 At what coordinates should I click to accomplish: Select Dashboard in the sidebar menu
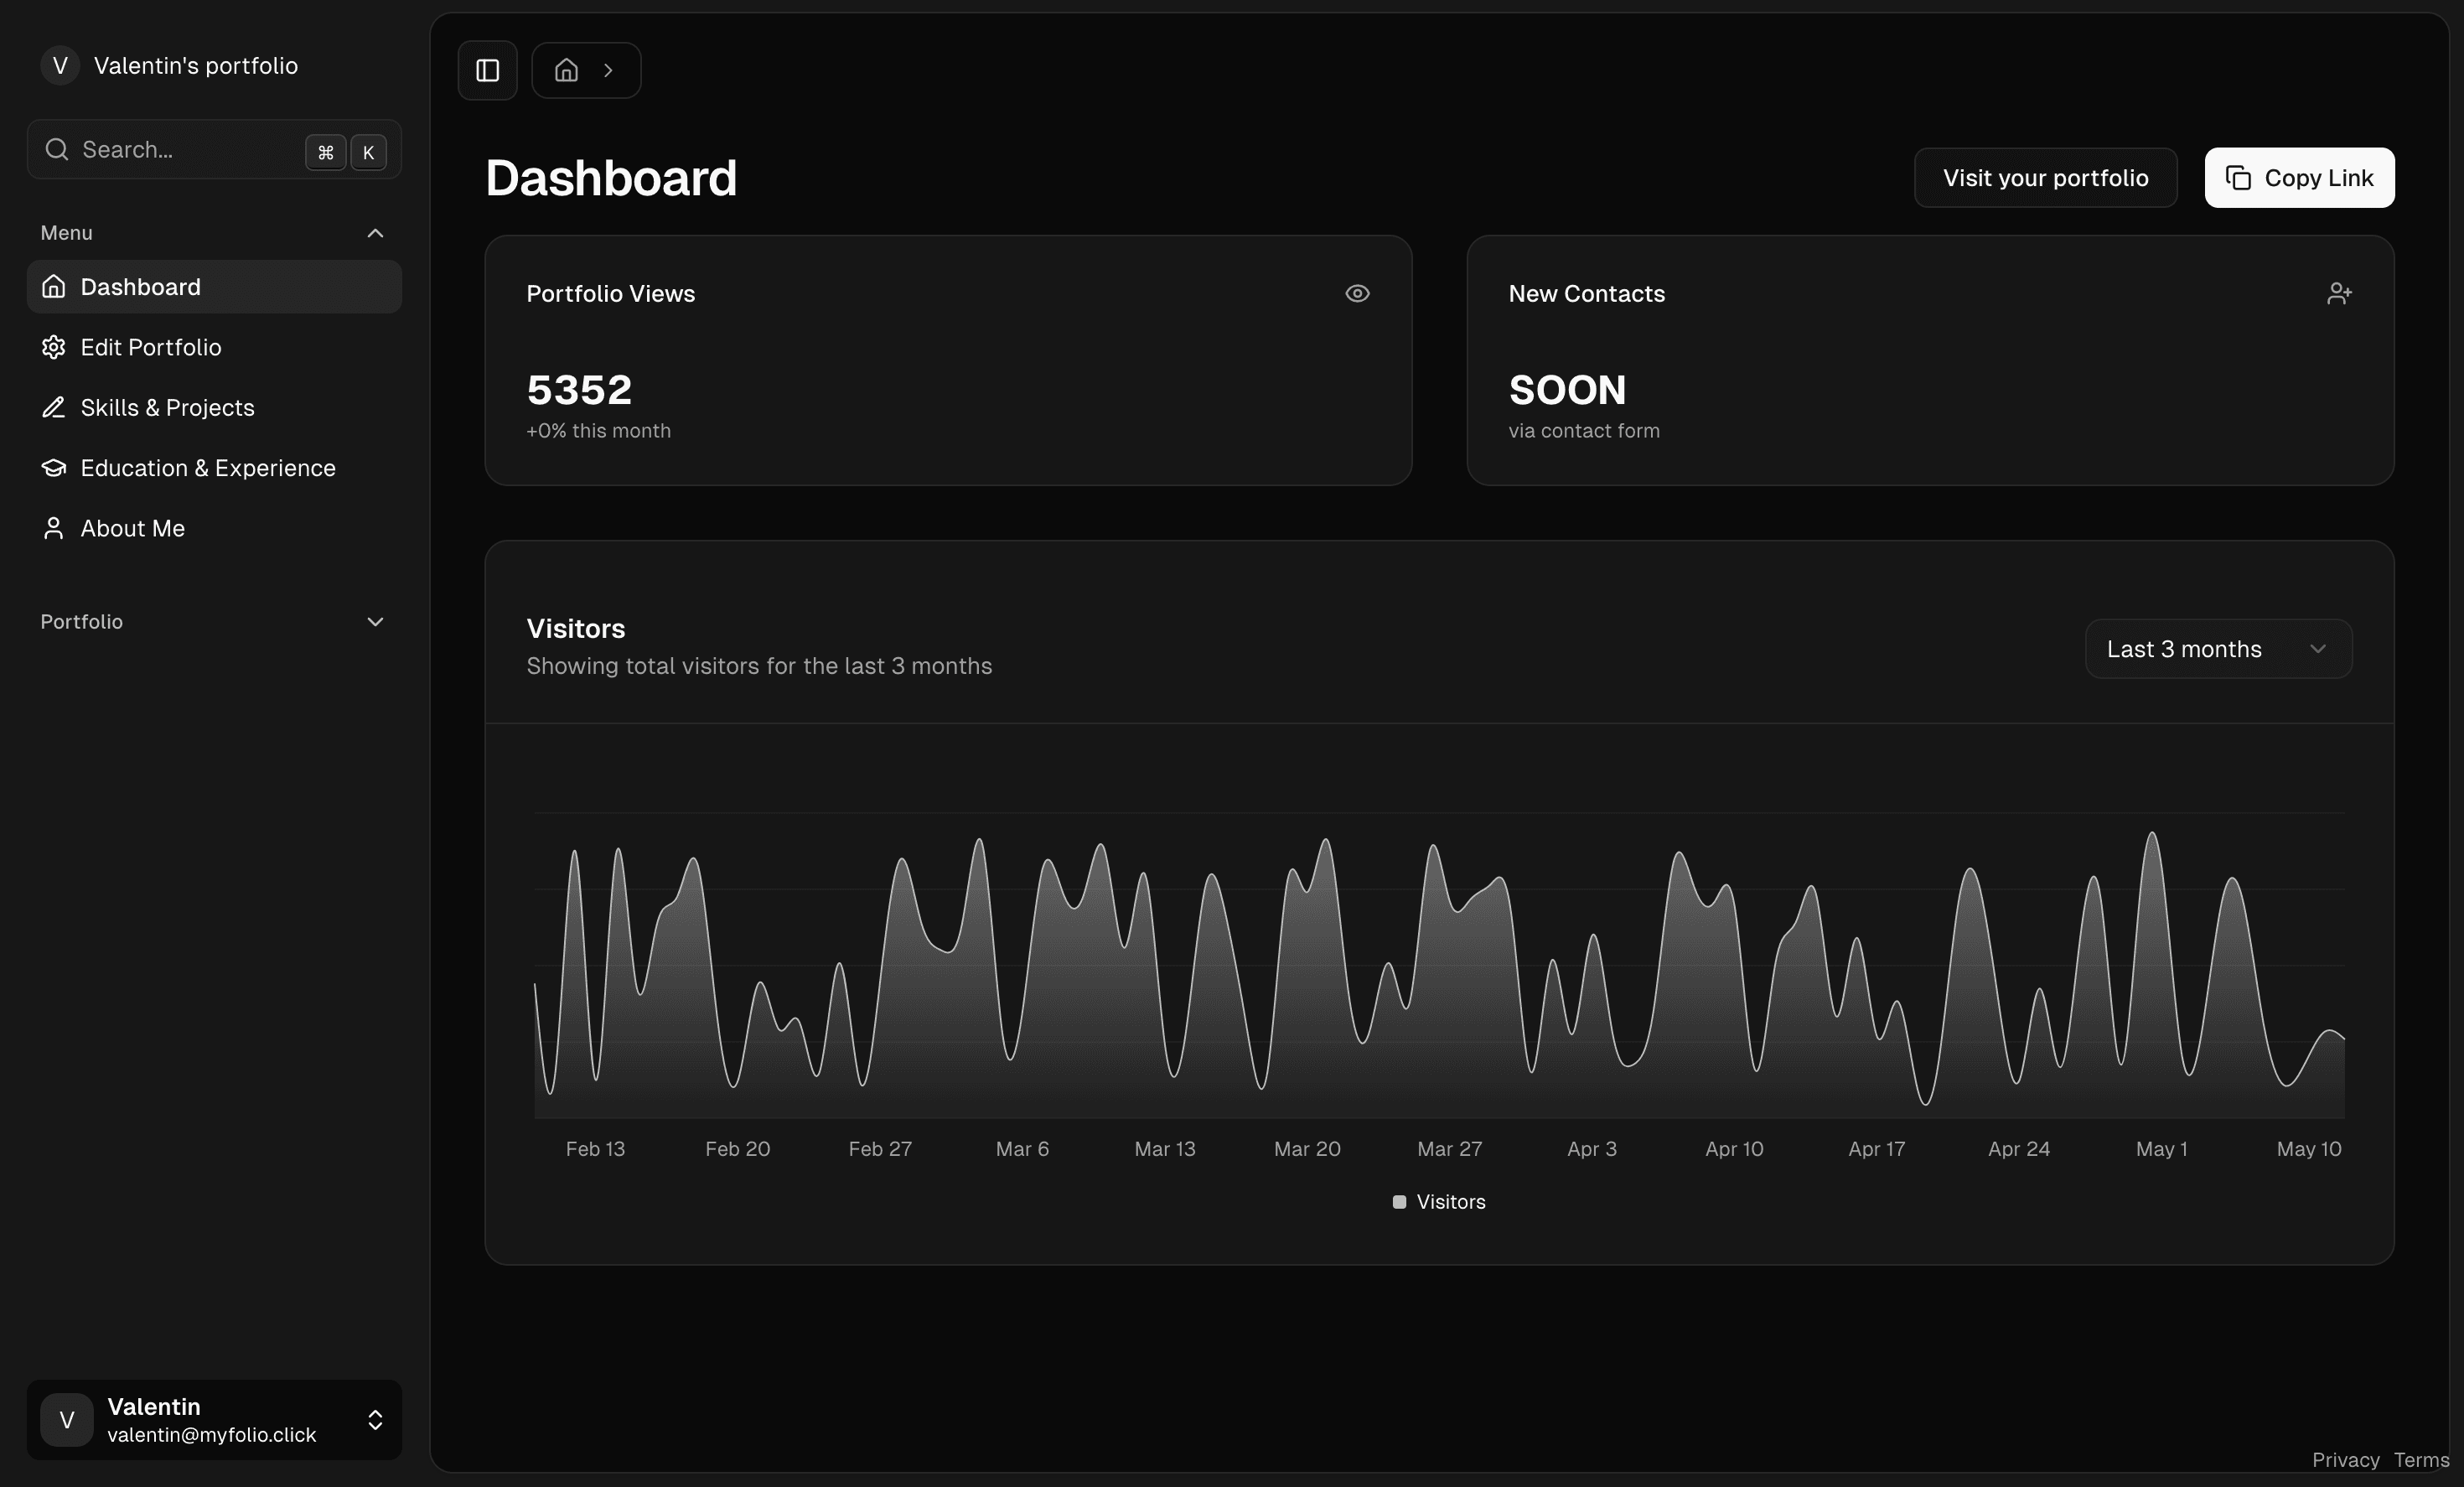coord(141,287)
